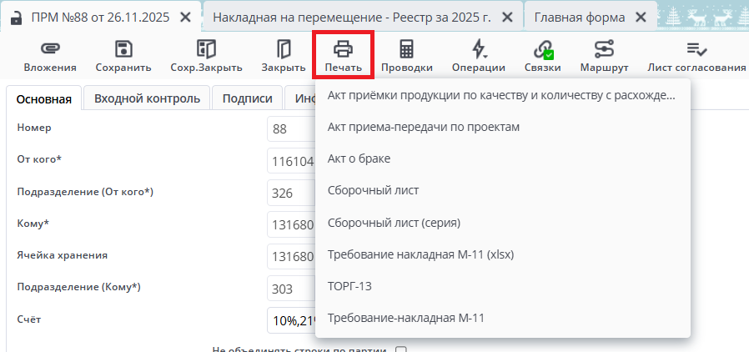Click the Закрыть door icon in toolbar
This screenshot has width=749, height=352.
(x=284, y=49)
